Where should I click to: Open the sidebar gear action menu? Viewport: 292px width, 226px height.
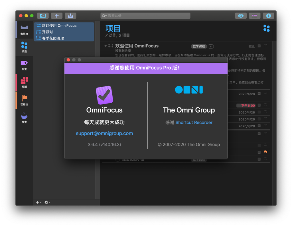[47, 202]
